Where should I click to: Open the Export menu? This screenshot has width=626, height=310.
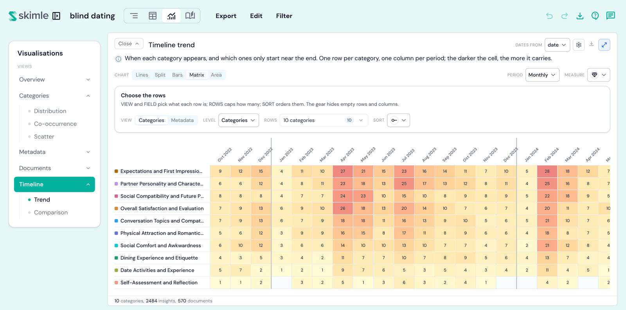click(x=226, y=16)
